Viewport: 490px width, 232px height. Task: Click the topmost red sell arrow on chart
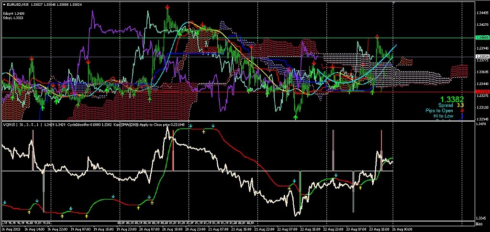(167, 7)
